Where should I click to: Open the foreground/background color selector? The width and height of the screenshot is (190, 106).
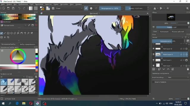(x=42, y=8)
